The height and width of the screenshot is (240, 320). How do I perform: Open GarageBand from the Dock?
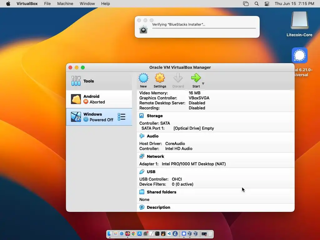163,234
